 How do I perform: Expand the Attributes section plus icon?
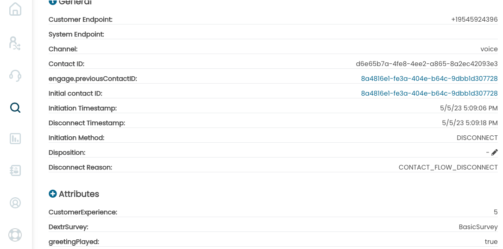[x=53, y=194]
